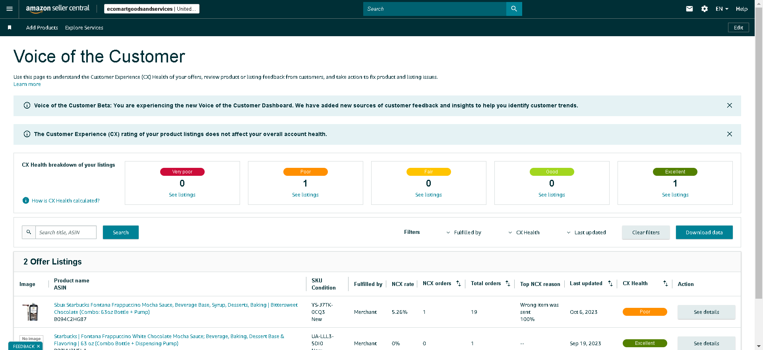This screenshot has height=350, width=763.
Task: Click the Good light green badge
Action: [552, 172]
